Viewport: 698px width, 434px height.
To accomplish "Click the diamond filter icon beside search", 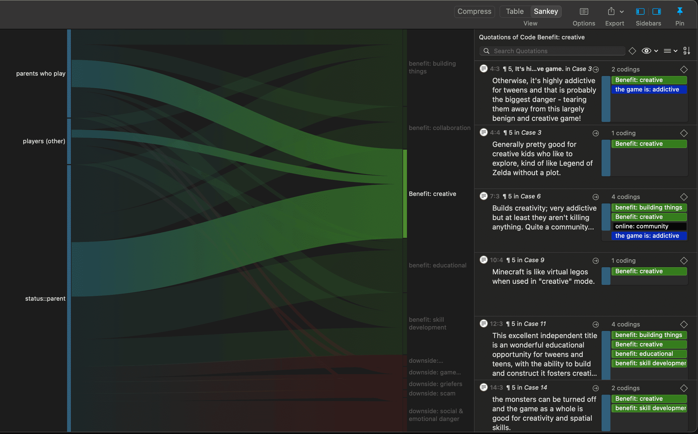I will click(x=632, y=51).
